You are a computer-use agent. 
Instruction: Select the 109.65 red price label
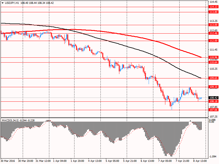[x=214, y=78]
